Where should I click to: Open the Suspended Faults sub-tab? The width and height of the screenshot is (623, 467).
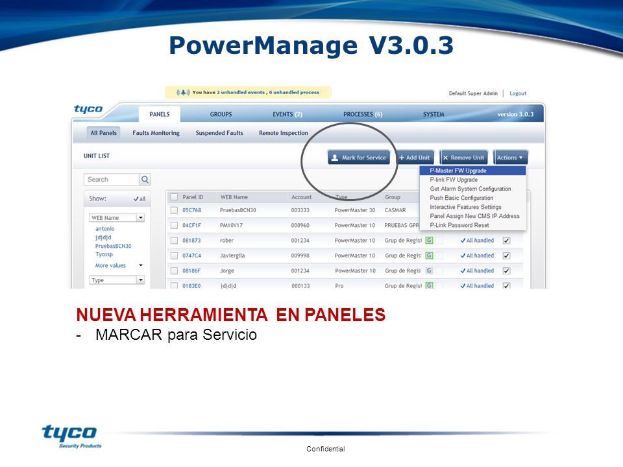pos(219,133)
